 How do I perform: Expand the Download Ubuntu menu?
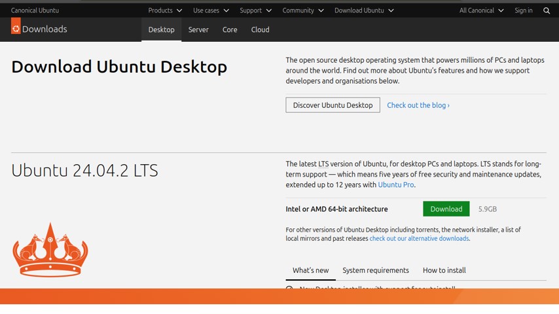point(364,10)
